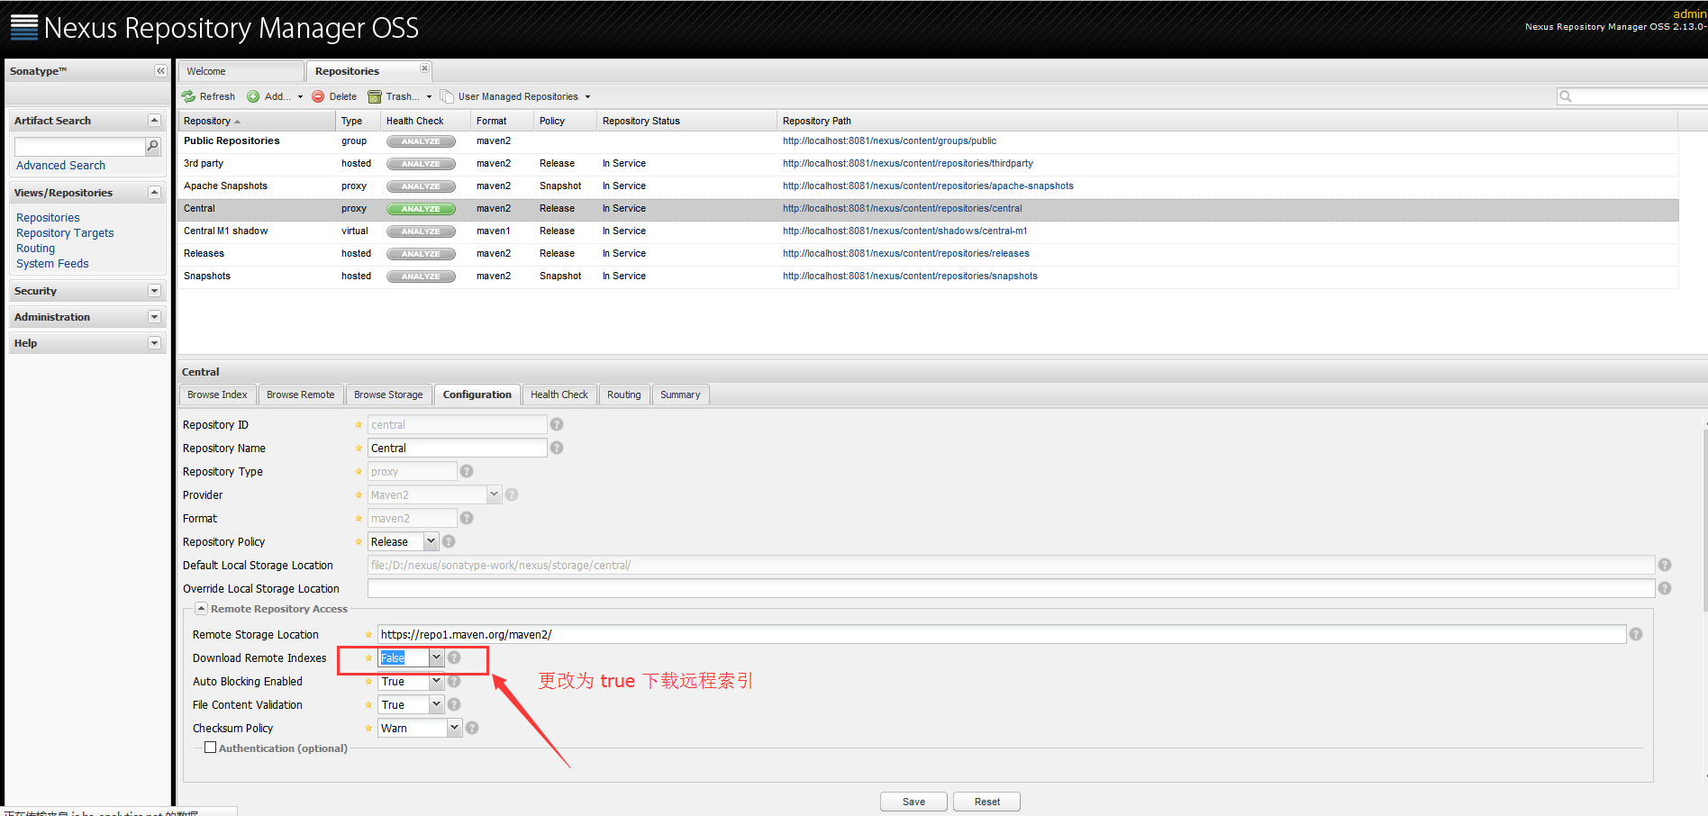Click the help icon beside Provider
Screen dimensions: 1708x816
[512, 494]
